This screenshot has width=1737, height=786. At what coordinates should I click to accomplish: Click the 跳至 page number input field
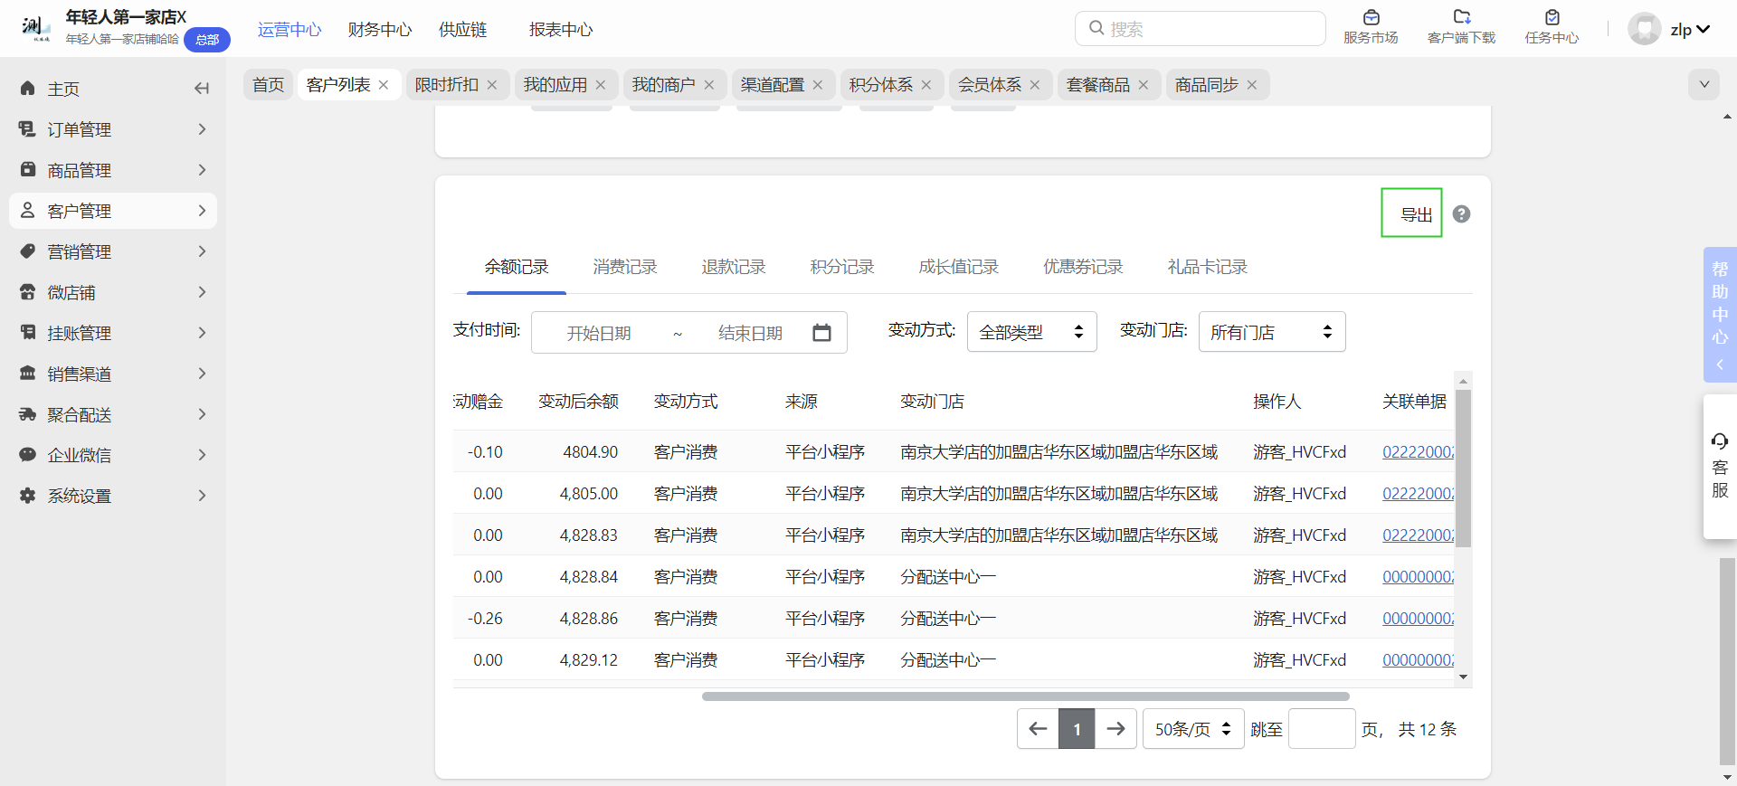pyautogui.click(x=1321, y=729)
